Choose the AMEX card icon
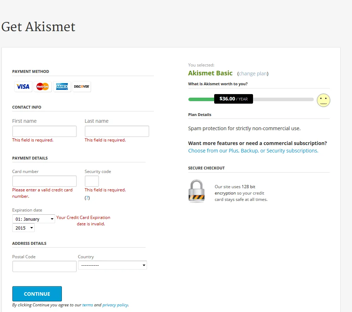This screenshot has width=352, height=312. 62,86
